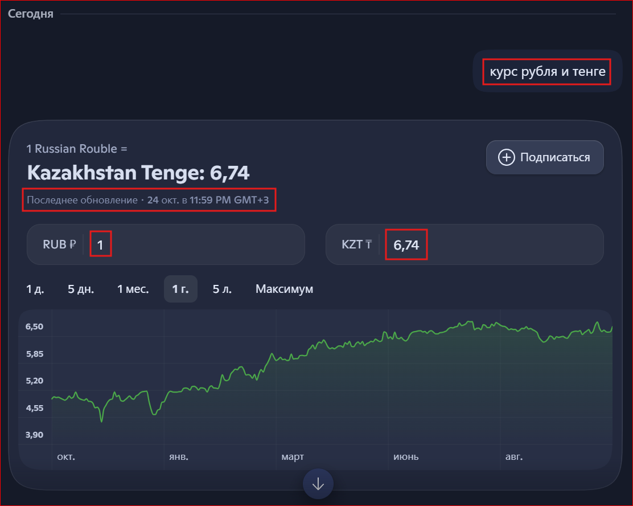The width and height of the screenshot is (633, 506).
Task: Click the plus icon on Подписаться
Action: 506,157
